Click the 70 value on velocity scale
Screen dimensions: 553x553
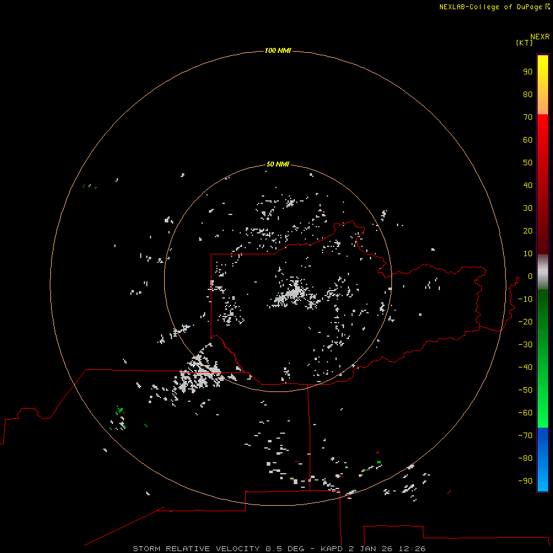click(528, 117)
